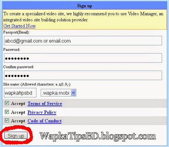The width and height of the screenshot is (169, 147).
Task: Open the Code of Conduct link
Action: (45, 121)
